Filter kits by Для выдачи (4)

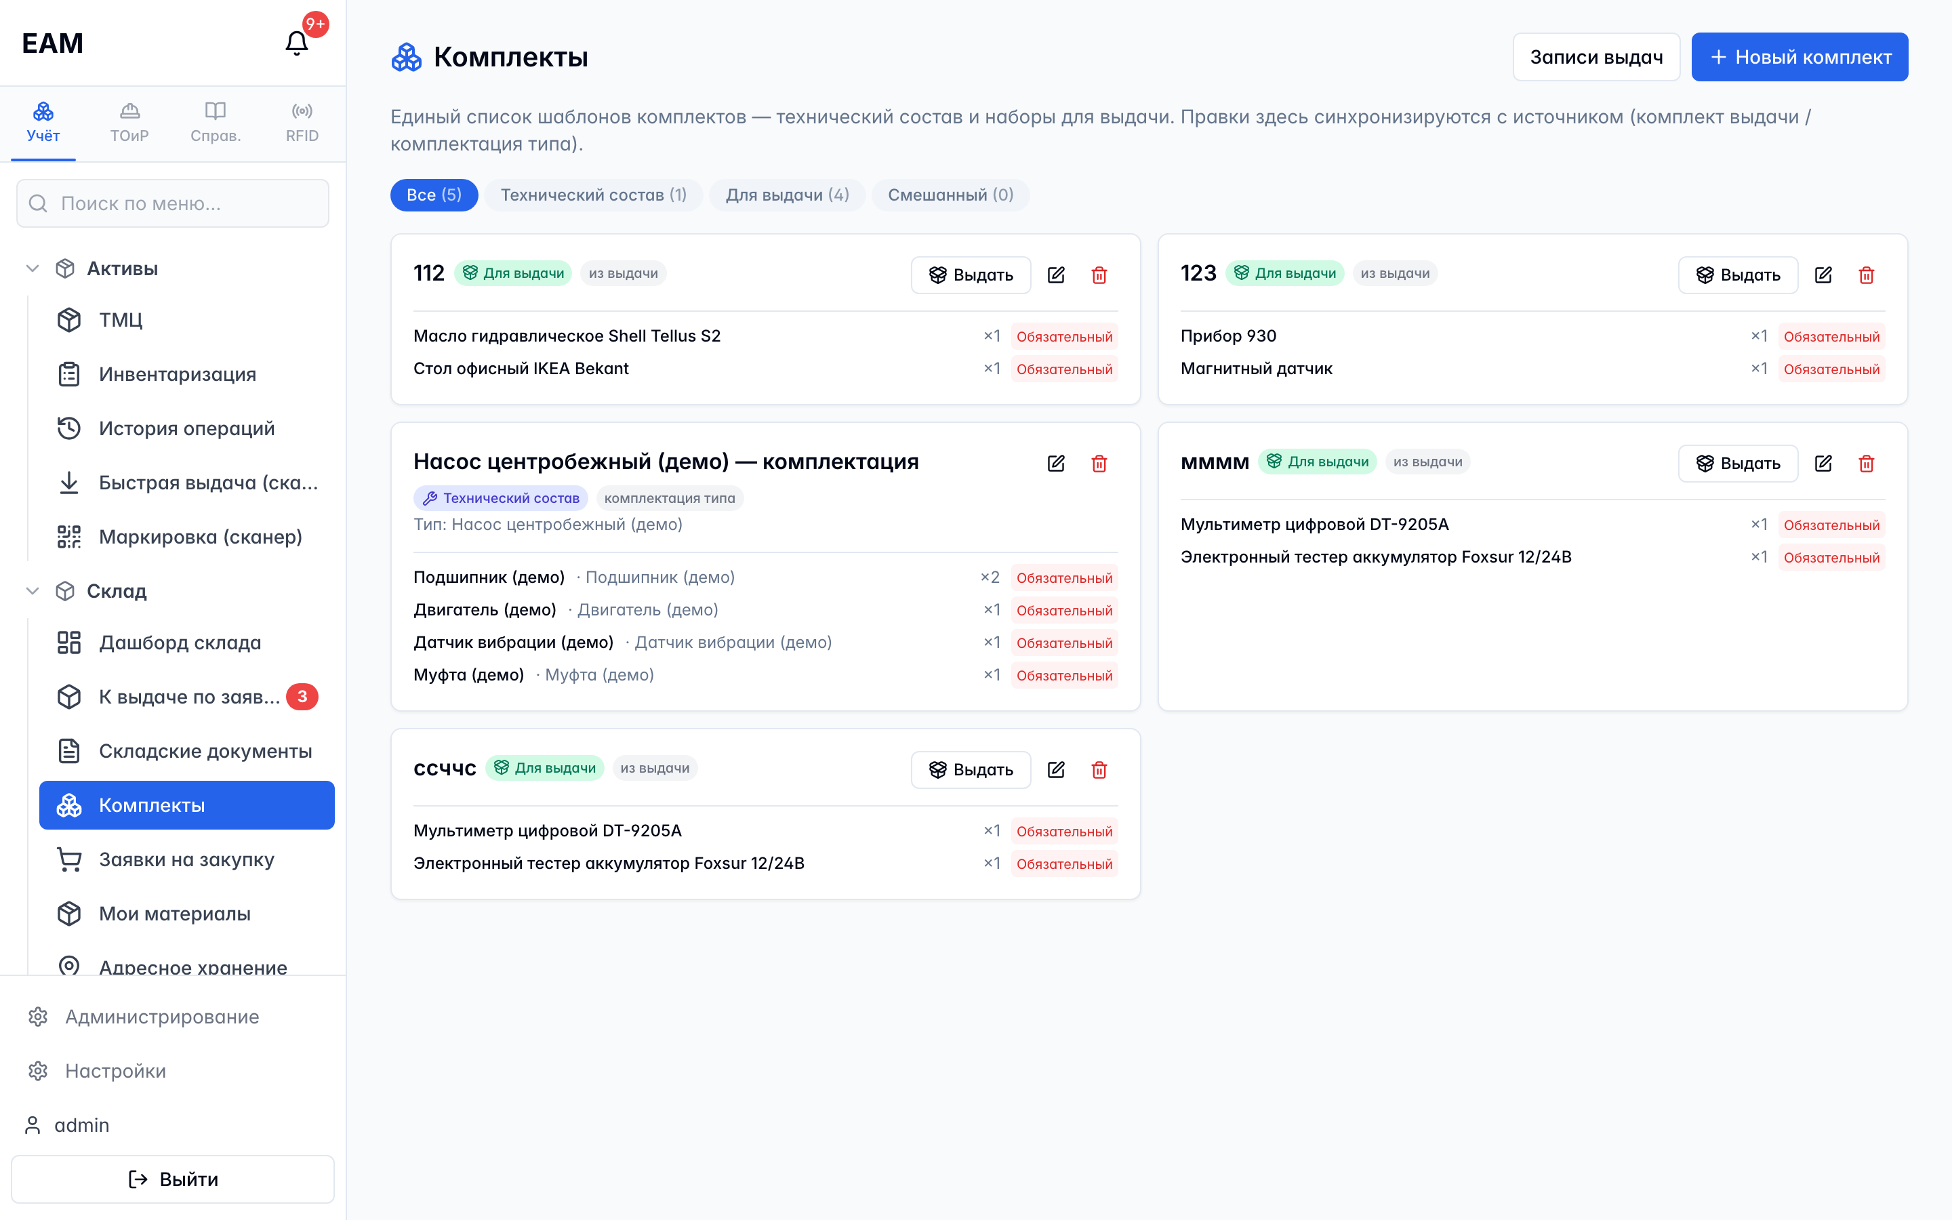point(788,195)
